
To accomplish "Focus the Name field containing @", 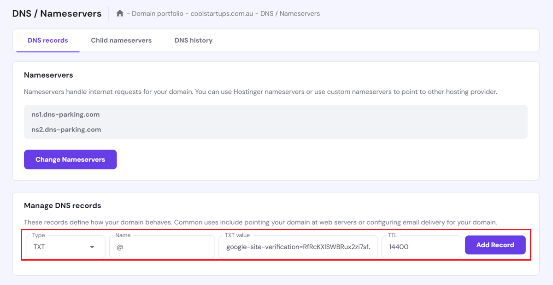I will coord(162,247).
